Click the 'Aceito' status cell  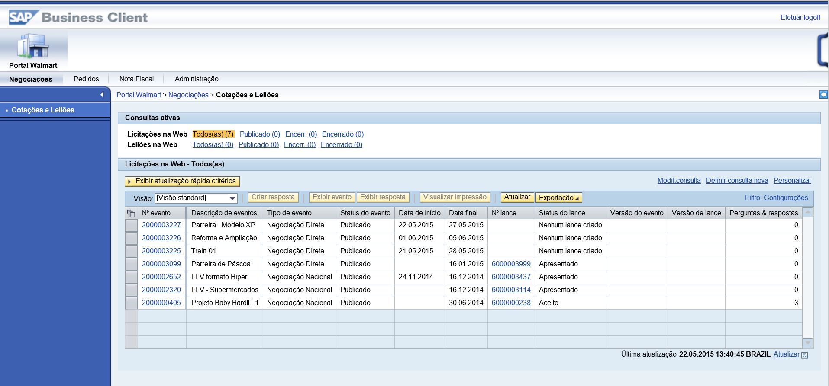tap(571, 303)
